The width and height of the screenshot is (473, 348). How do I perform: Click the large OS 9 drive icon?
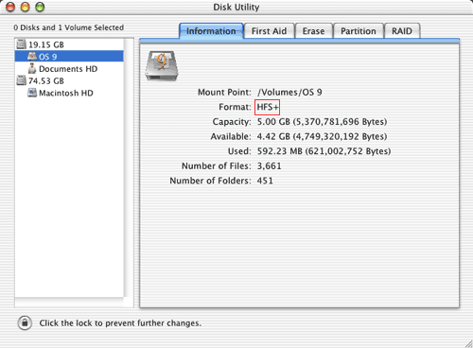pos(162,66)
